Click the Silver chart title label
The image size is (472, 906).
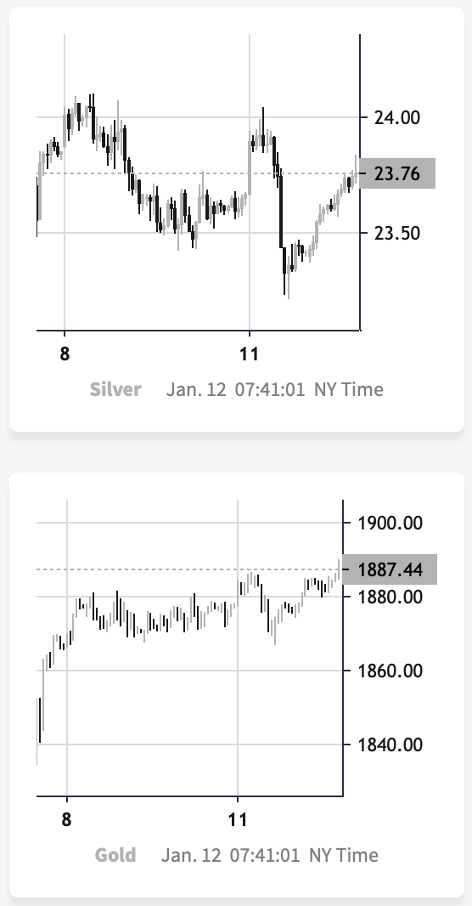115,389
